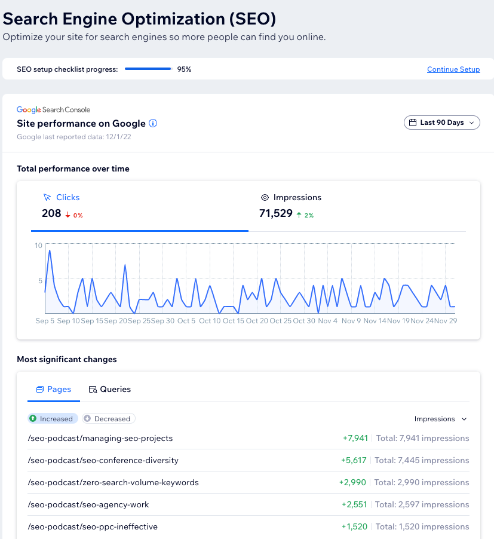Click the /seo-podcast/zero-search-volume-keywords row
The height and width of the screenshot is (539, 494).
(x=113, y=482)
